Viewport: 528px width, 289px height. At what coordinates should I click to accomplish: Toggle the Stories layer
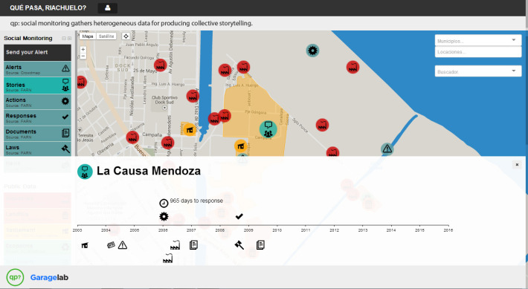(37, 85)
